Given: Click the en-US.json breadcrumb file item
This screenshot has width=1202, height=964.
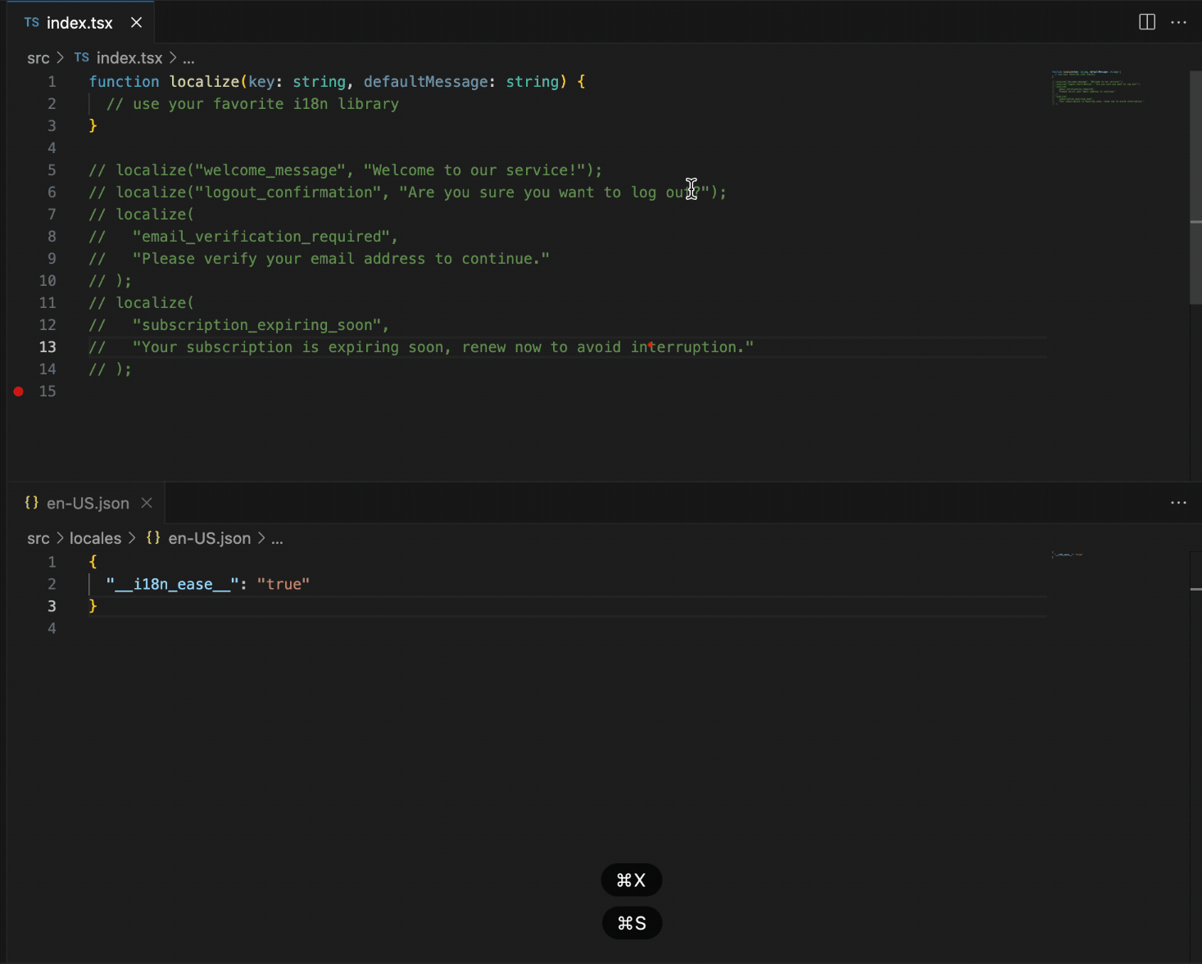Looking at the screenshot, I should click(x=209, y=538).
